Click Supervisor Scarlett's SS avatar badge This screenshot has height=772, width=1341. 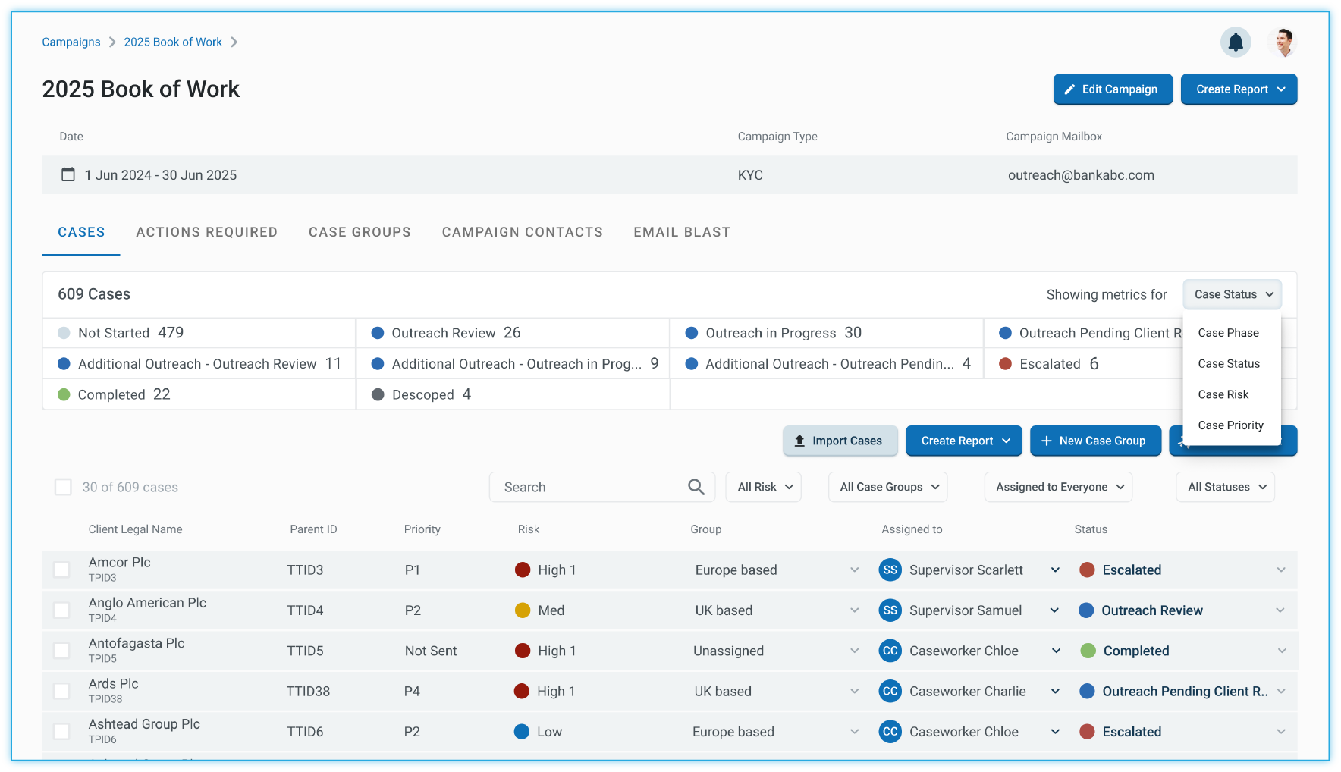890,570
